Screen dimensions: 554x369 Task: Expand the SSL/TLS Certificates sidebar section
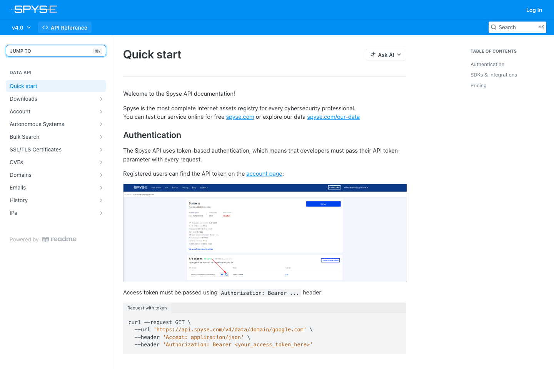tap(101, 150)
